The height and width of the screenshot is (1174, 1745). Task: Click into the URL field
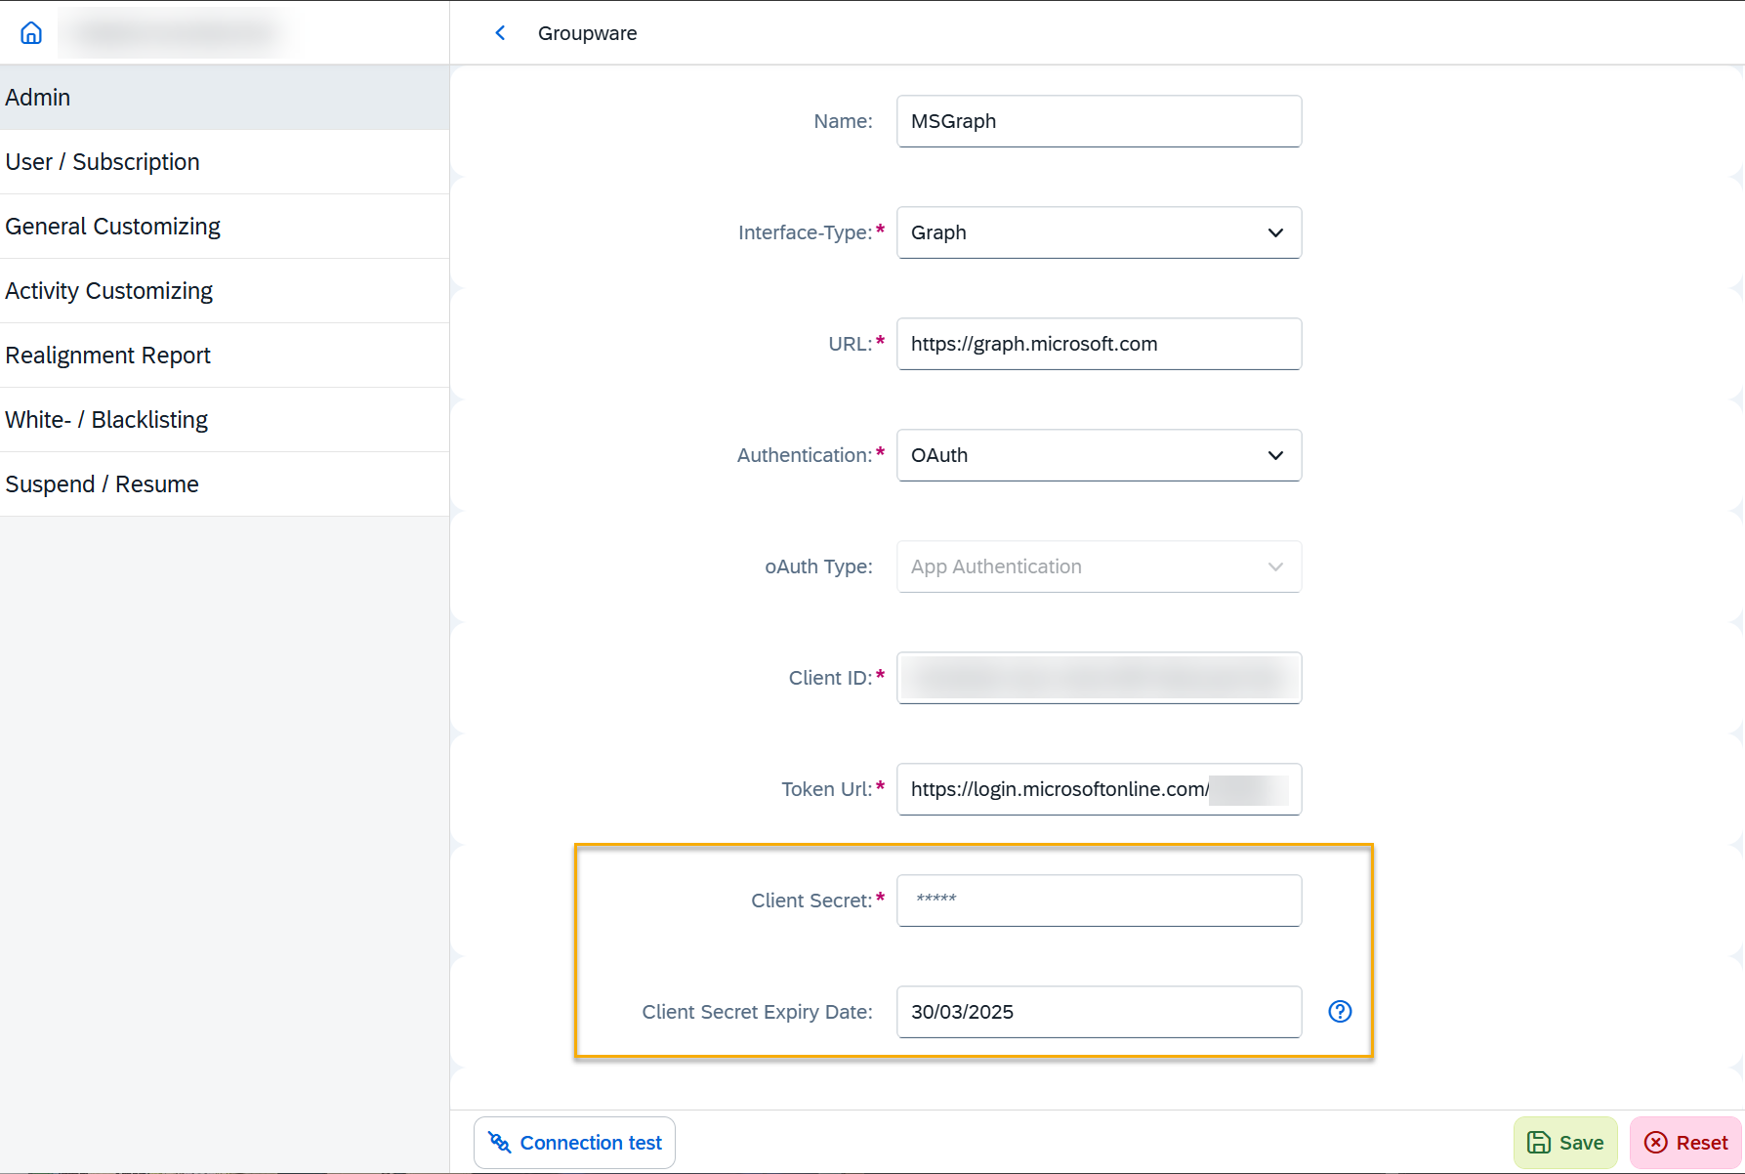click(x=1099, y=344)
